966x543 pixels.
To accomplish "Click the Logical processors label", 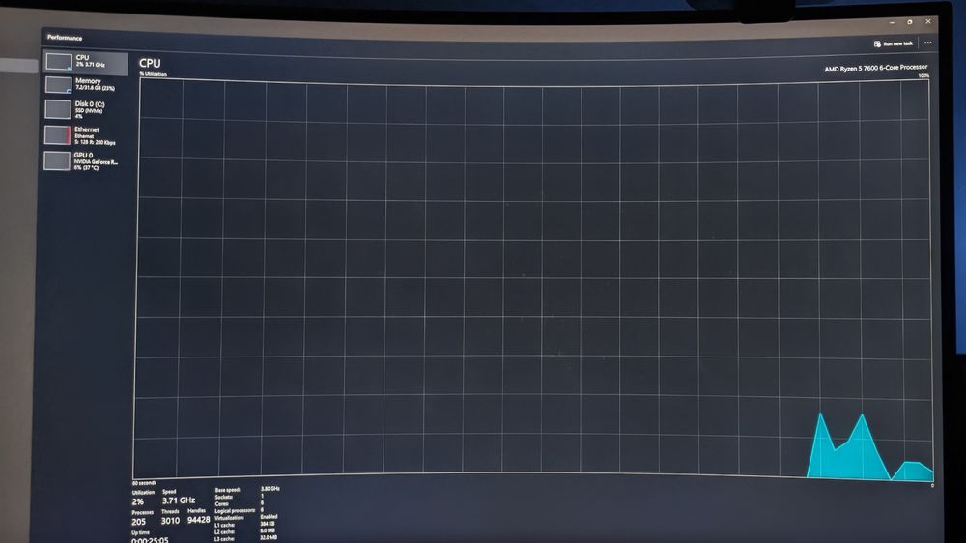I will coord(235,511).
